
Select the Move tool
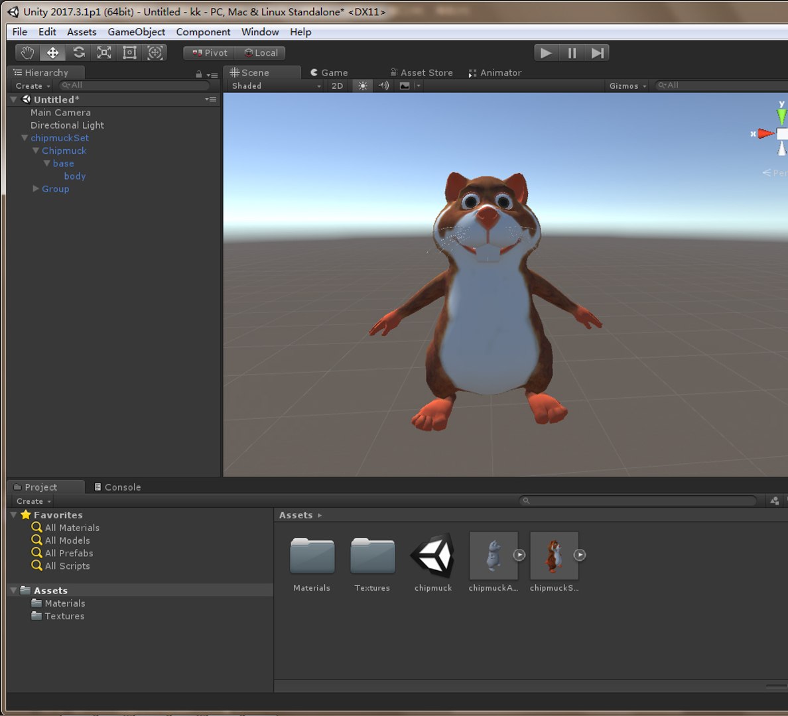(53, 53)
